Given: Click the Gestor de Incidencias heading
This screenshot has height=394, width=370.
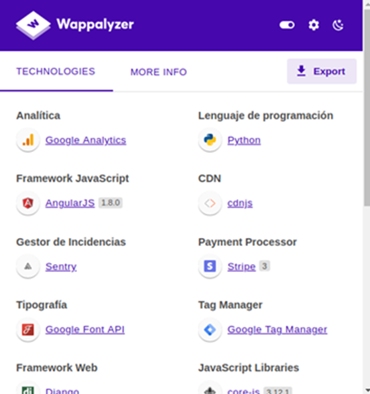Looking at the screenshot, I should pyautogui.click(x=71, y=242).
